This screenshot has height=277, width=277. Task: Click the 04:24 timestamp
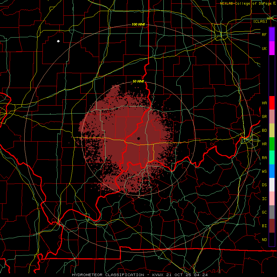(200, 275)
